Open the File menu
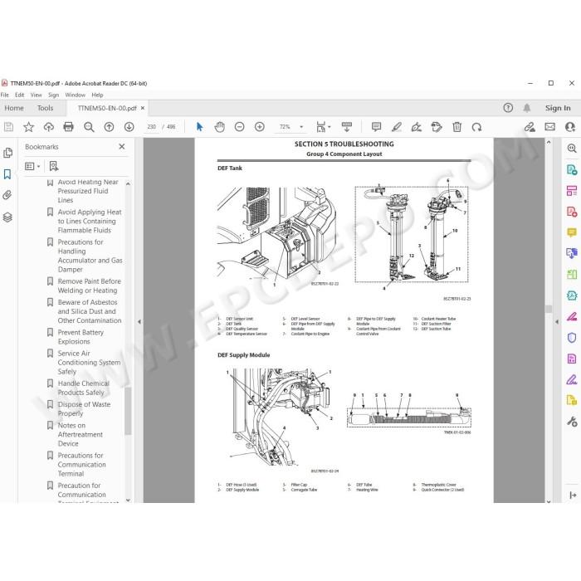Viewport: 581px width, 581px height. click(5, 95)
